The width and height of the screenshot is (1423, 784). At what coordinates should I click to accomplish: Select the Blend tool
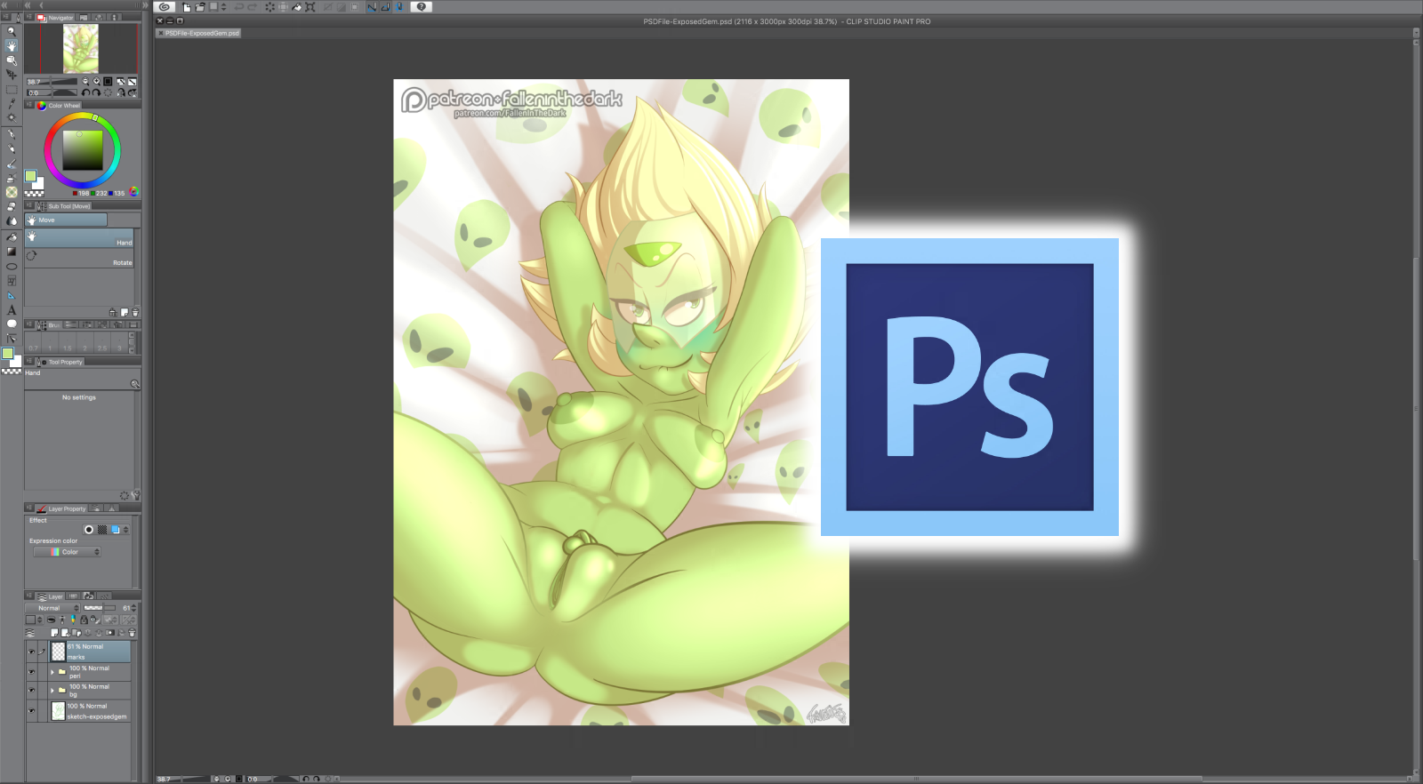coord(12,221)
